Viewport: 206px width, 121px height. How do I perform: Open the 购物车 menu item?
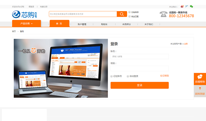pos(104,24)
